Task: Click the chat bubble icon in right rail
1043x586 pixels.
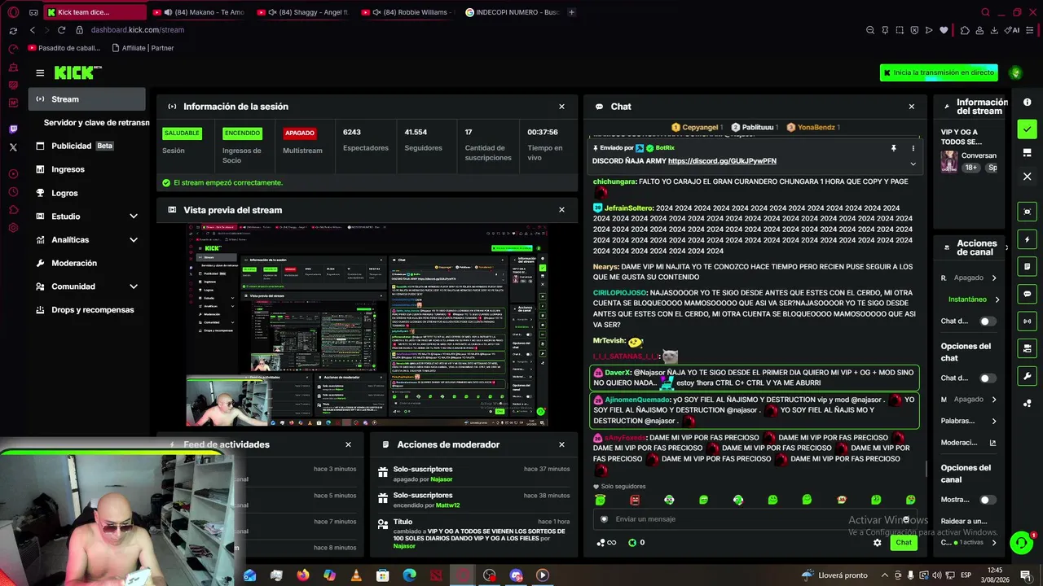Action: click(1028, 294)
